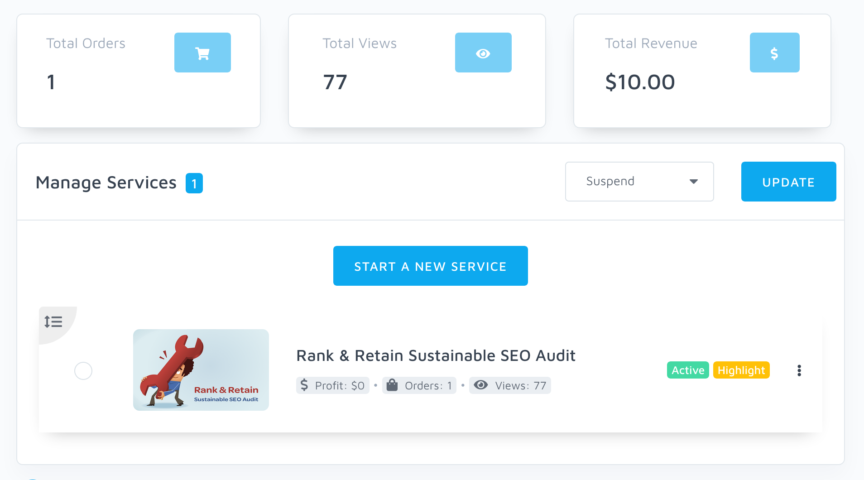
Task: Click the Total Revenue $10.00 card
Action: 702,71
